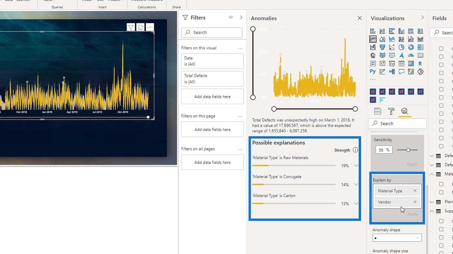The image size is (453, 254).
Task: Select the Stacked bar chart visual
Action: pos(373,31)
